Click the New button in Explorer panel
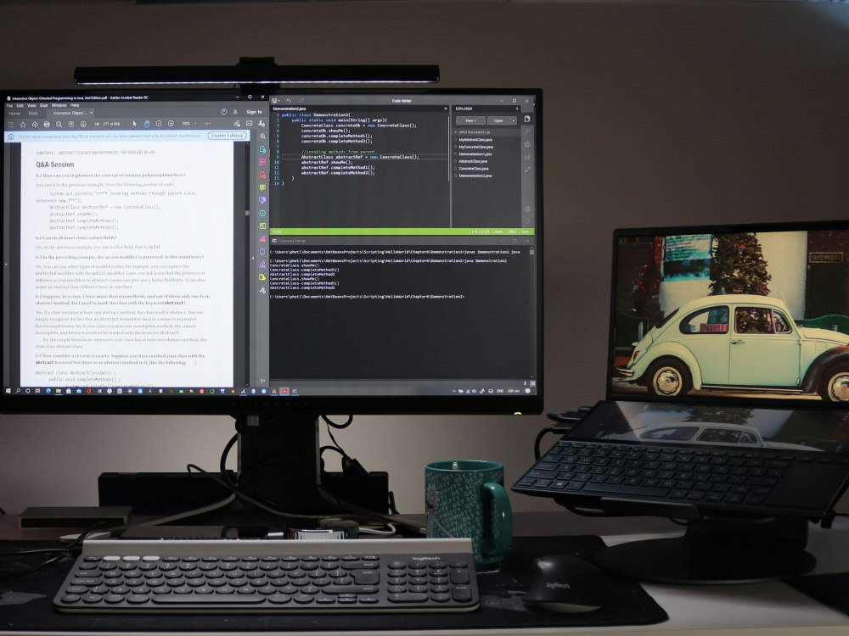The image size is (849, 636). coord(470,120)
